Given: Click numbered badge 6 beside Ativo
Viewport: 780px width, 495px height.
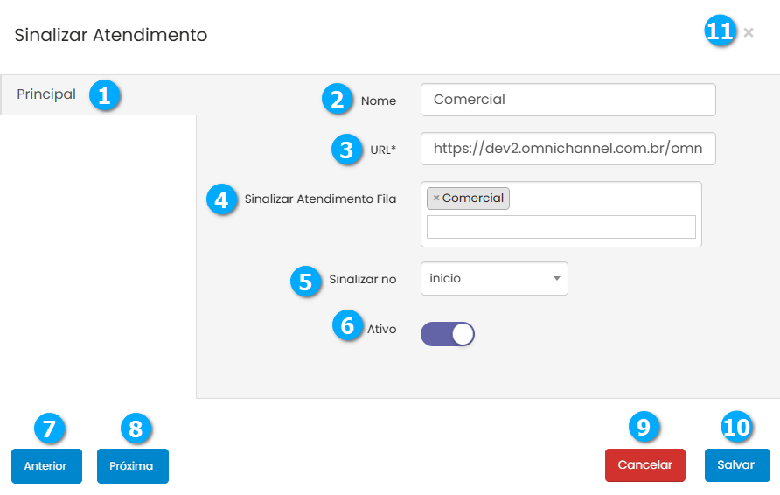Looking at the screenshot, I should coord(347,326).
